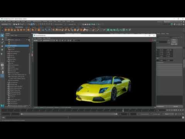Click the Undo icon in status line
The width and height of the screenshot is (185, 139).
point(21,24)
